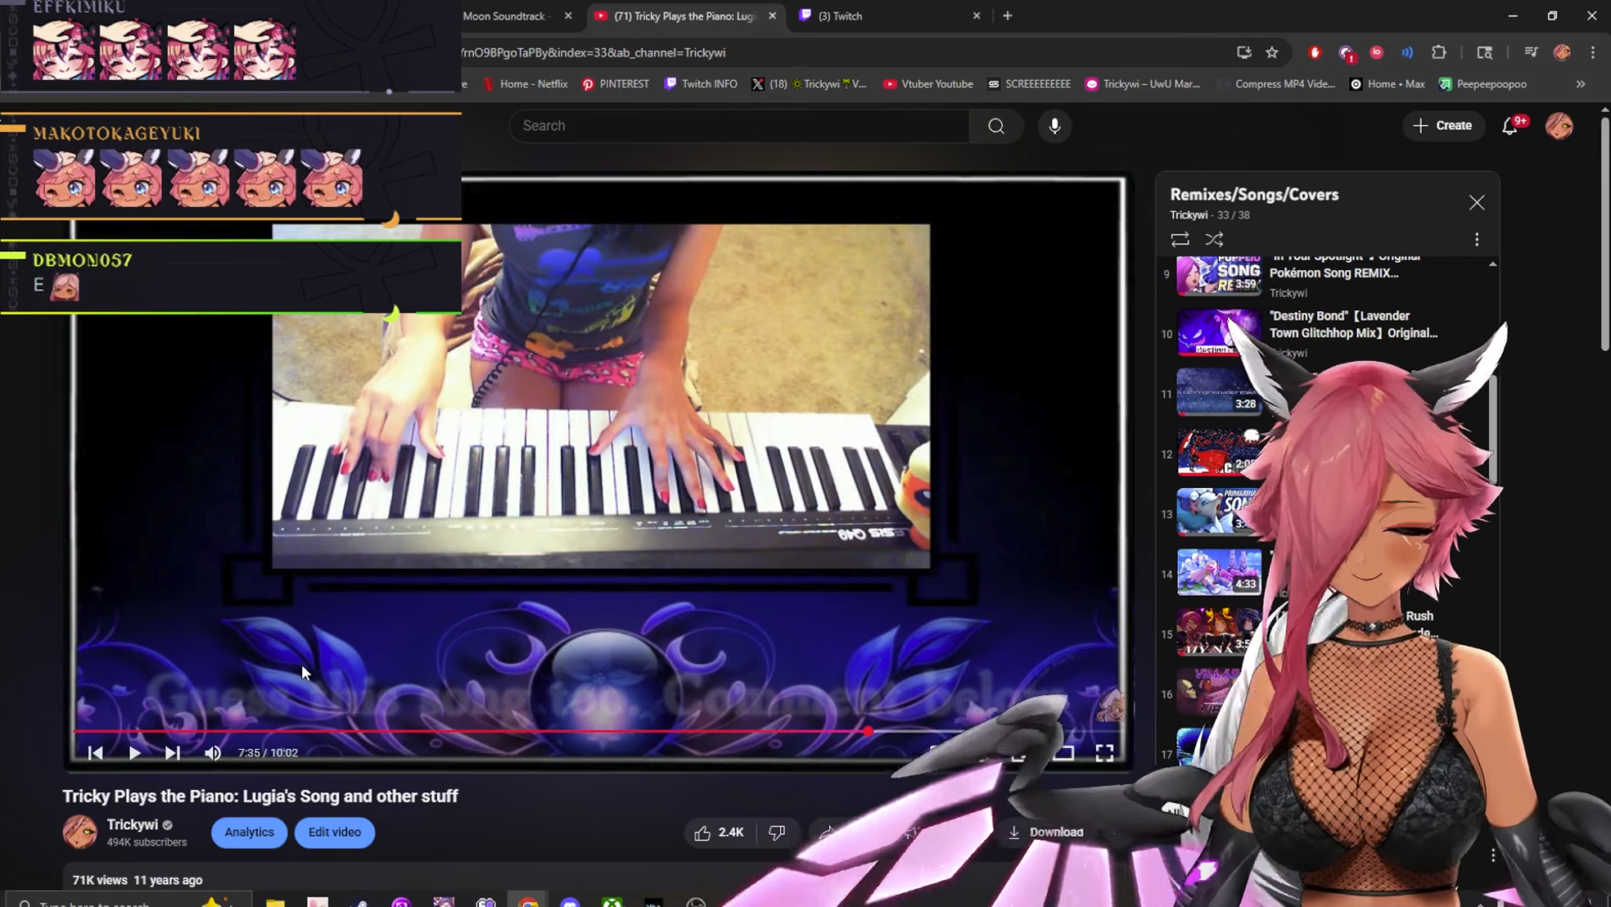This screenshot has width=1611, height=907.
Task: Open the Twitch INFO bookmark
Action: (x=701, y=84)
